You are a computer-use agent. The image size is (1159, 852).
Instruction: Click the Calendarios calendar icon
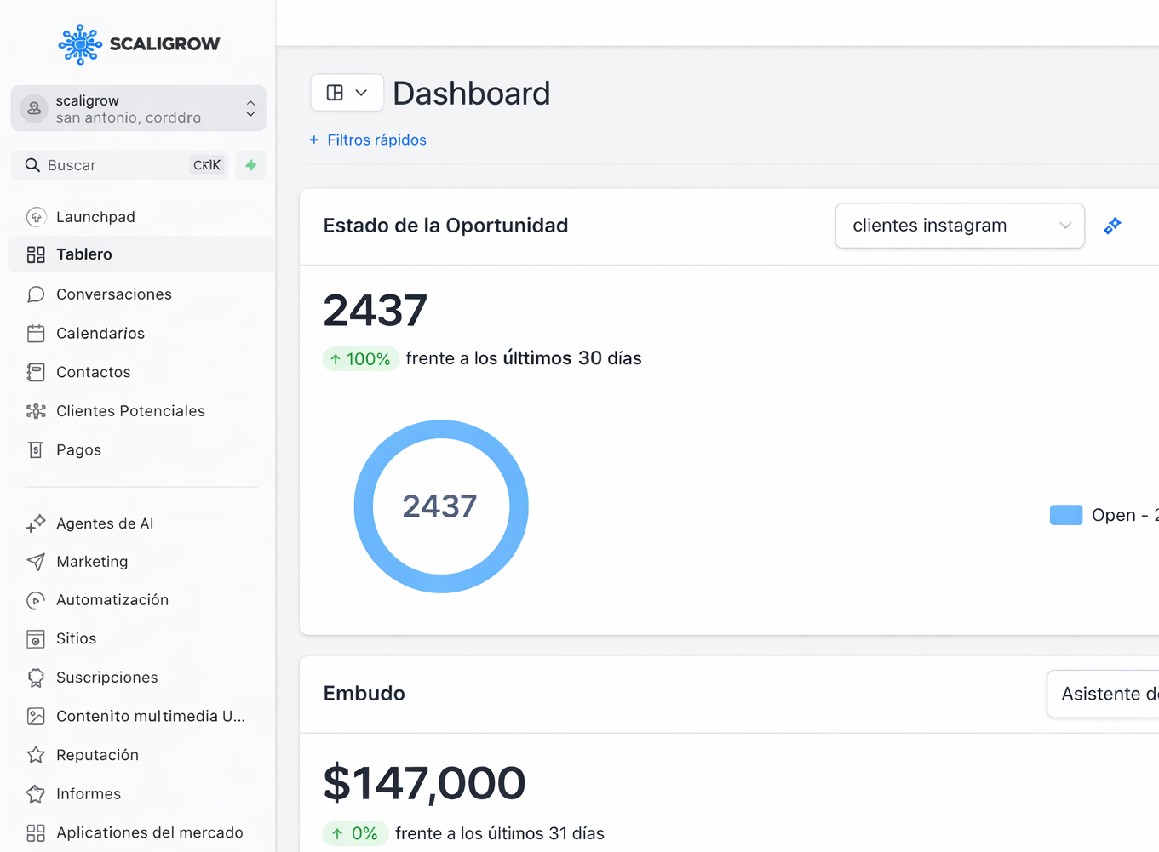click(36, 334)
